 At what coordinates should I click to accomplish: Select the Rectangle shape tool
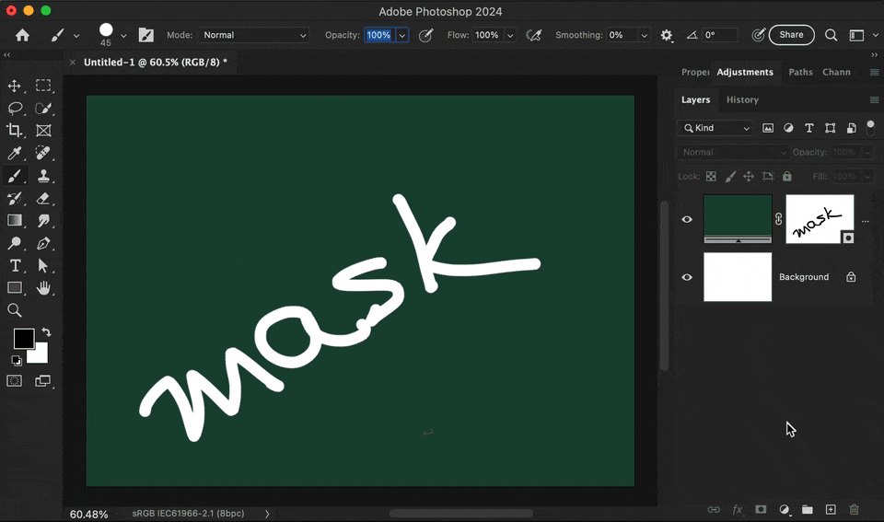click(15, 287)
